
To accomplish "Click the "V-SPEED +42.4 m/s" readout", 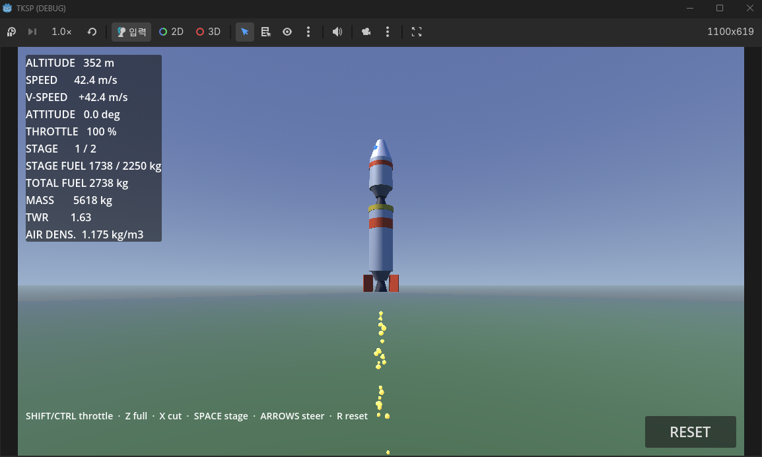I will pyautogui.click(x=77, y=97).
